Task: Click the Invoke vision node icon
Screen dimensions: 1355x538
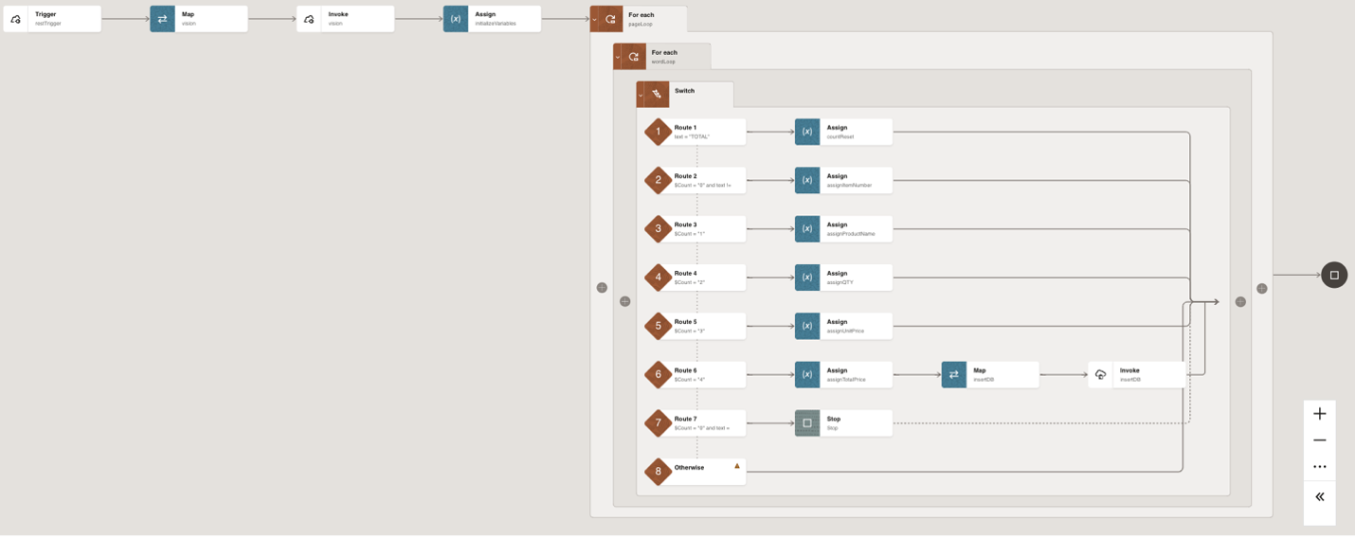Action: click(309, 19)
